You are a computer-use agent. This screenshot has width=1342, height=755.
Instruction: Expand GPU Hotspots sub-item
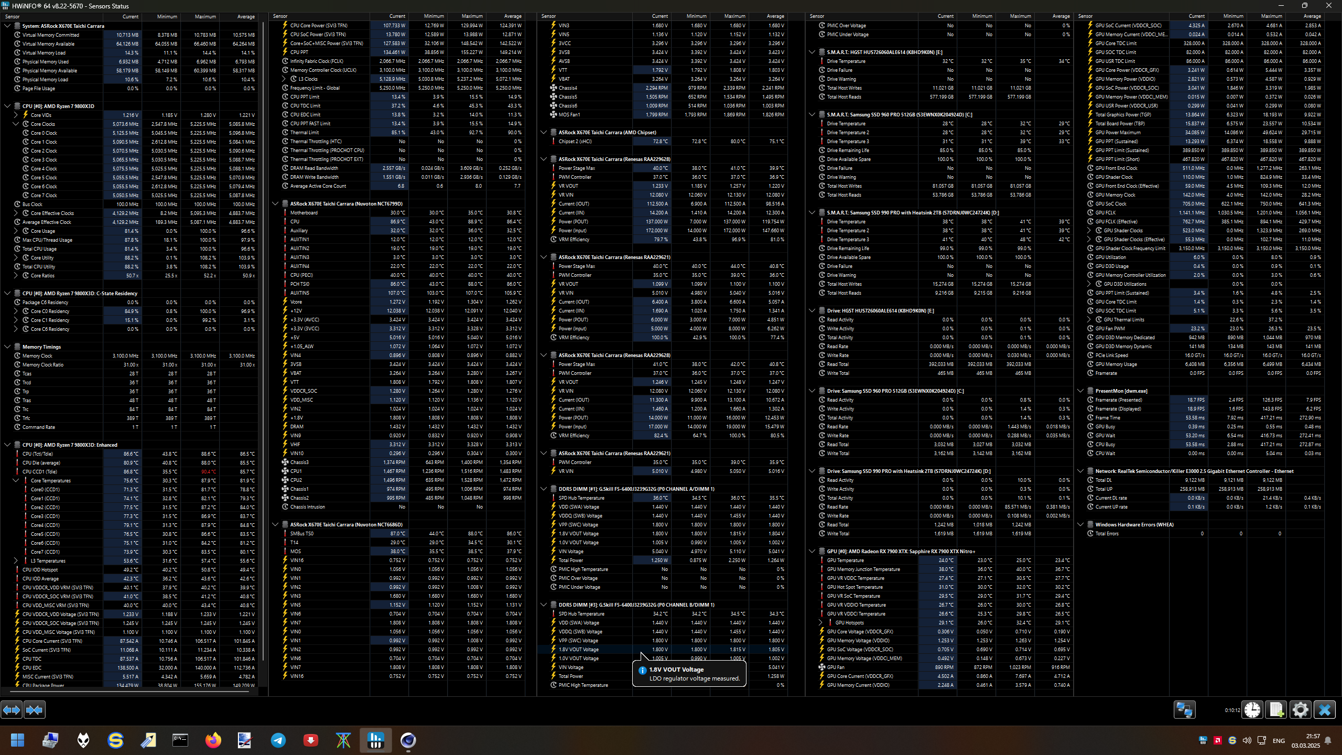click(x=820, y=623)
